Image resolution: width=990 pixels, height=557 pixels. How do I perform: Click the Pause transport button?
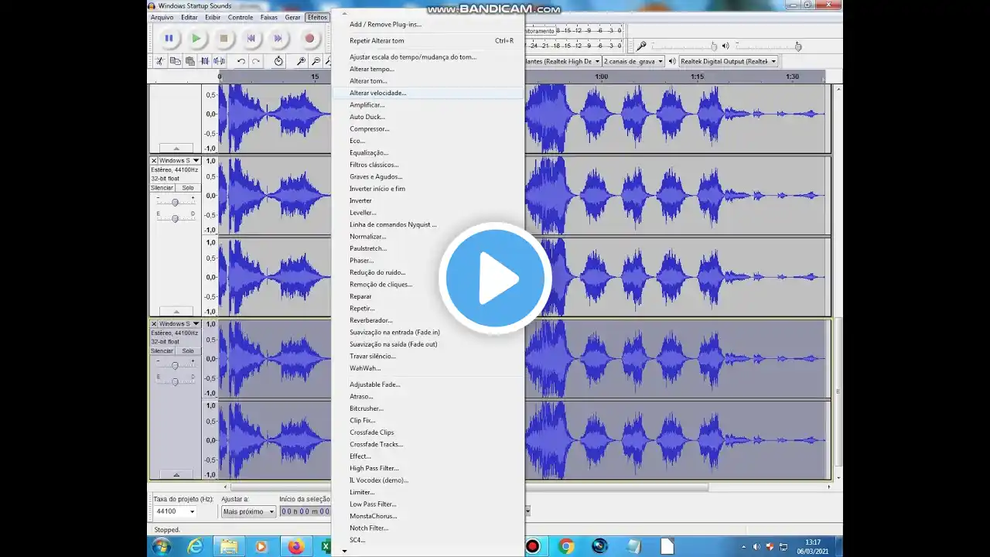168,38
